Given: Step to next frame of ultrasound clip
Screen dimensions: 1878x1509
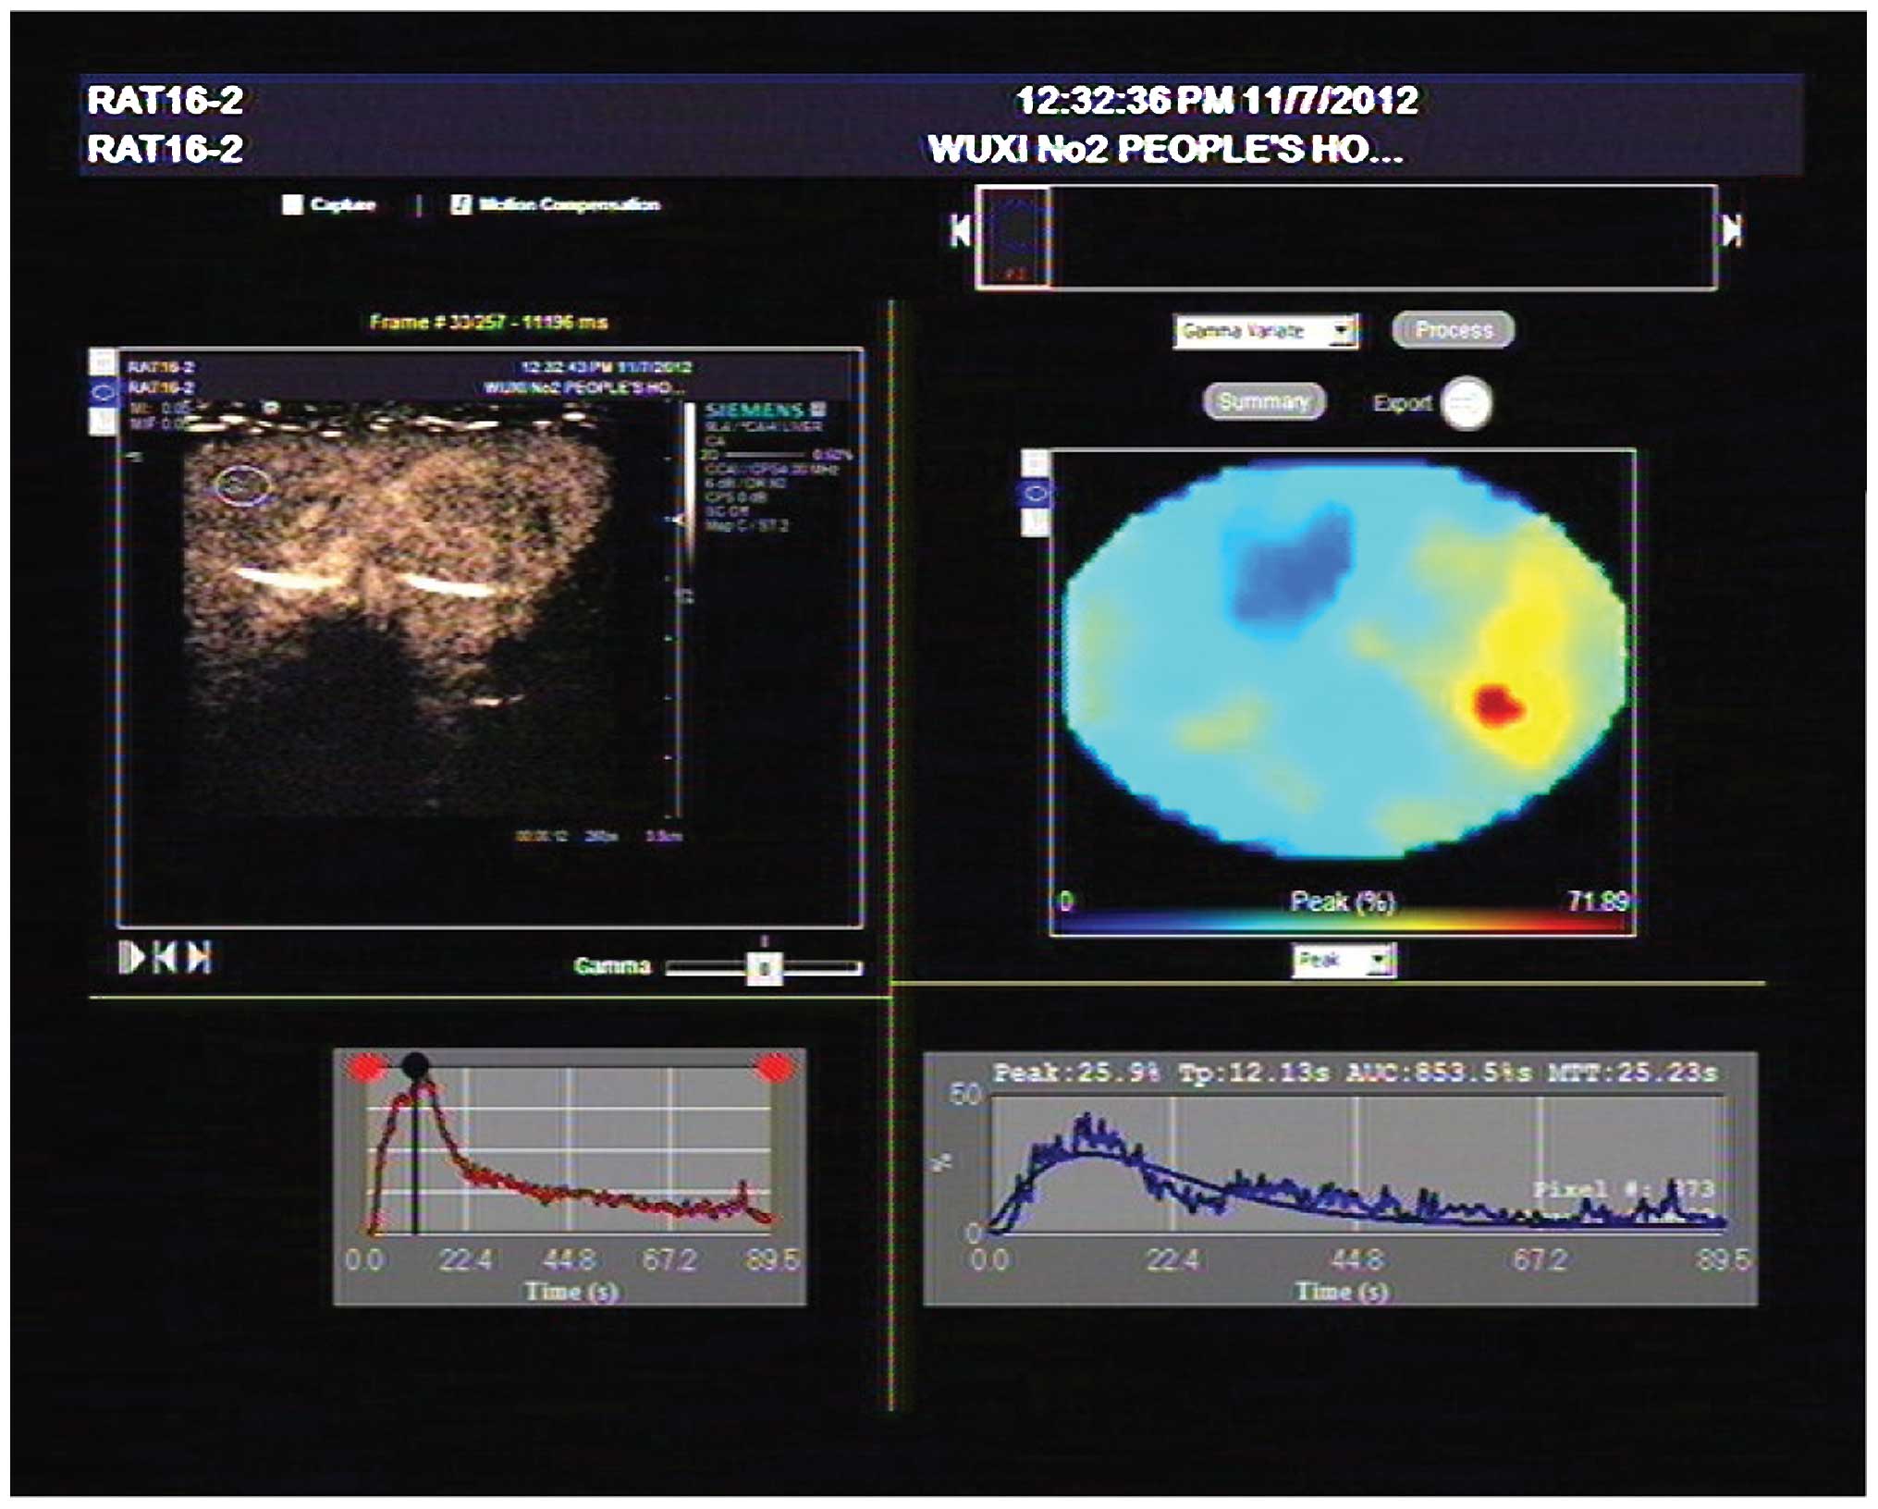Looking at the screenshot, I should (x=200, y=957).
